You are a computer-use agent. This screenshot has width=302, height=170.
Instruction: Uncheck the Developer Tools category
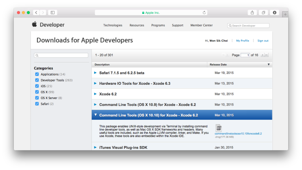(37, 80)
